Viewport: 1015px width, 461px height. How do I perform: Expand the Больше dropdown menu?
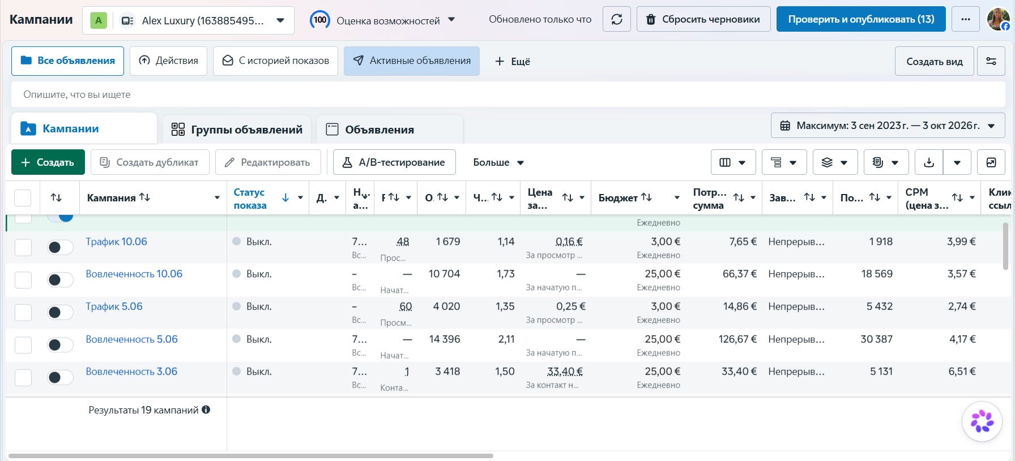[x=498, y=162]
